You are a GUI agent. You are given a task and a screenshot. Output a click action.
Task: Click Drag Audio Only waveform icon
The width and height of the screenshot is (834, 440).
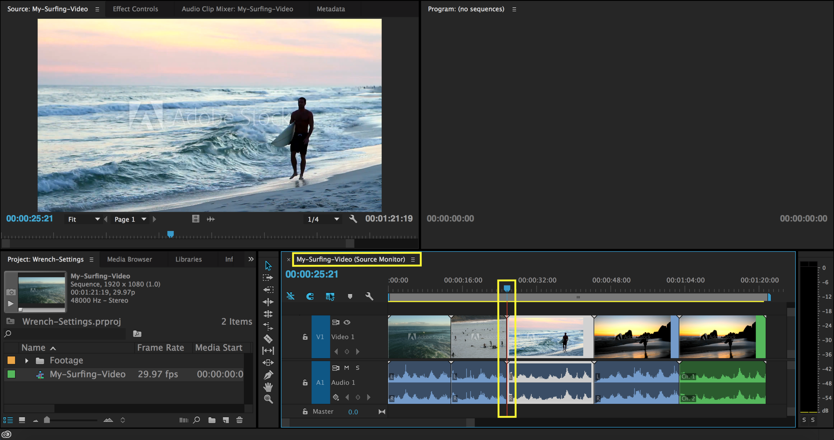tap(211, 219)
